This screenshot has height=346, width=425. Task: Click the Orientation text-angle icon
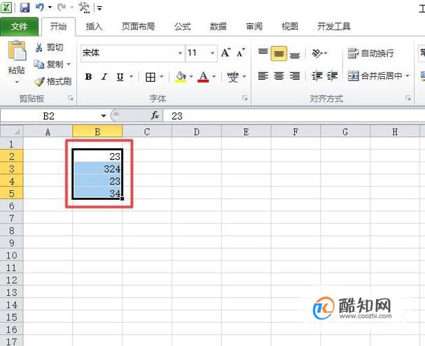tap(317, 53)
